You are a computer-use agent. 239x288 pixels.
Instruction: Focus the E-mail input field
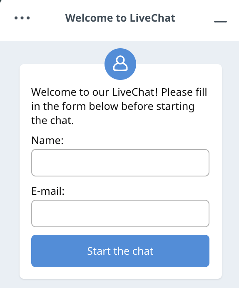[120, 214]
